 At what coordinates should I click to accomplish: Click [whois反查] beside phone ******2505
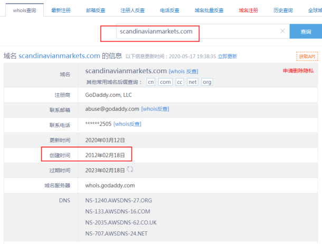[x=127, y=124]
